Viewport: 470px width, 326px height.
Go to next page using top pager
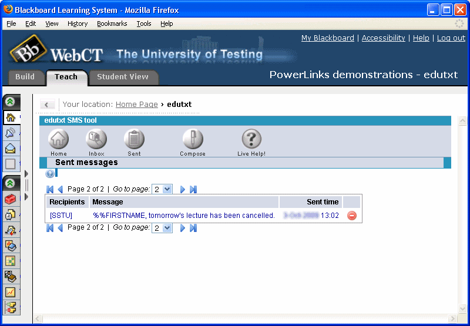click(183, 189)
